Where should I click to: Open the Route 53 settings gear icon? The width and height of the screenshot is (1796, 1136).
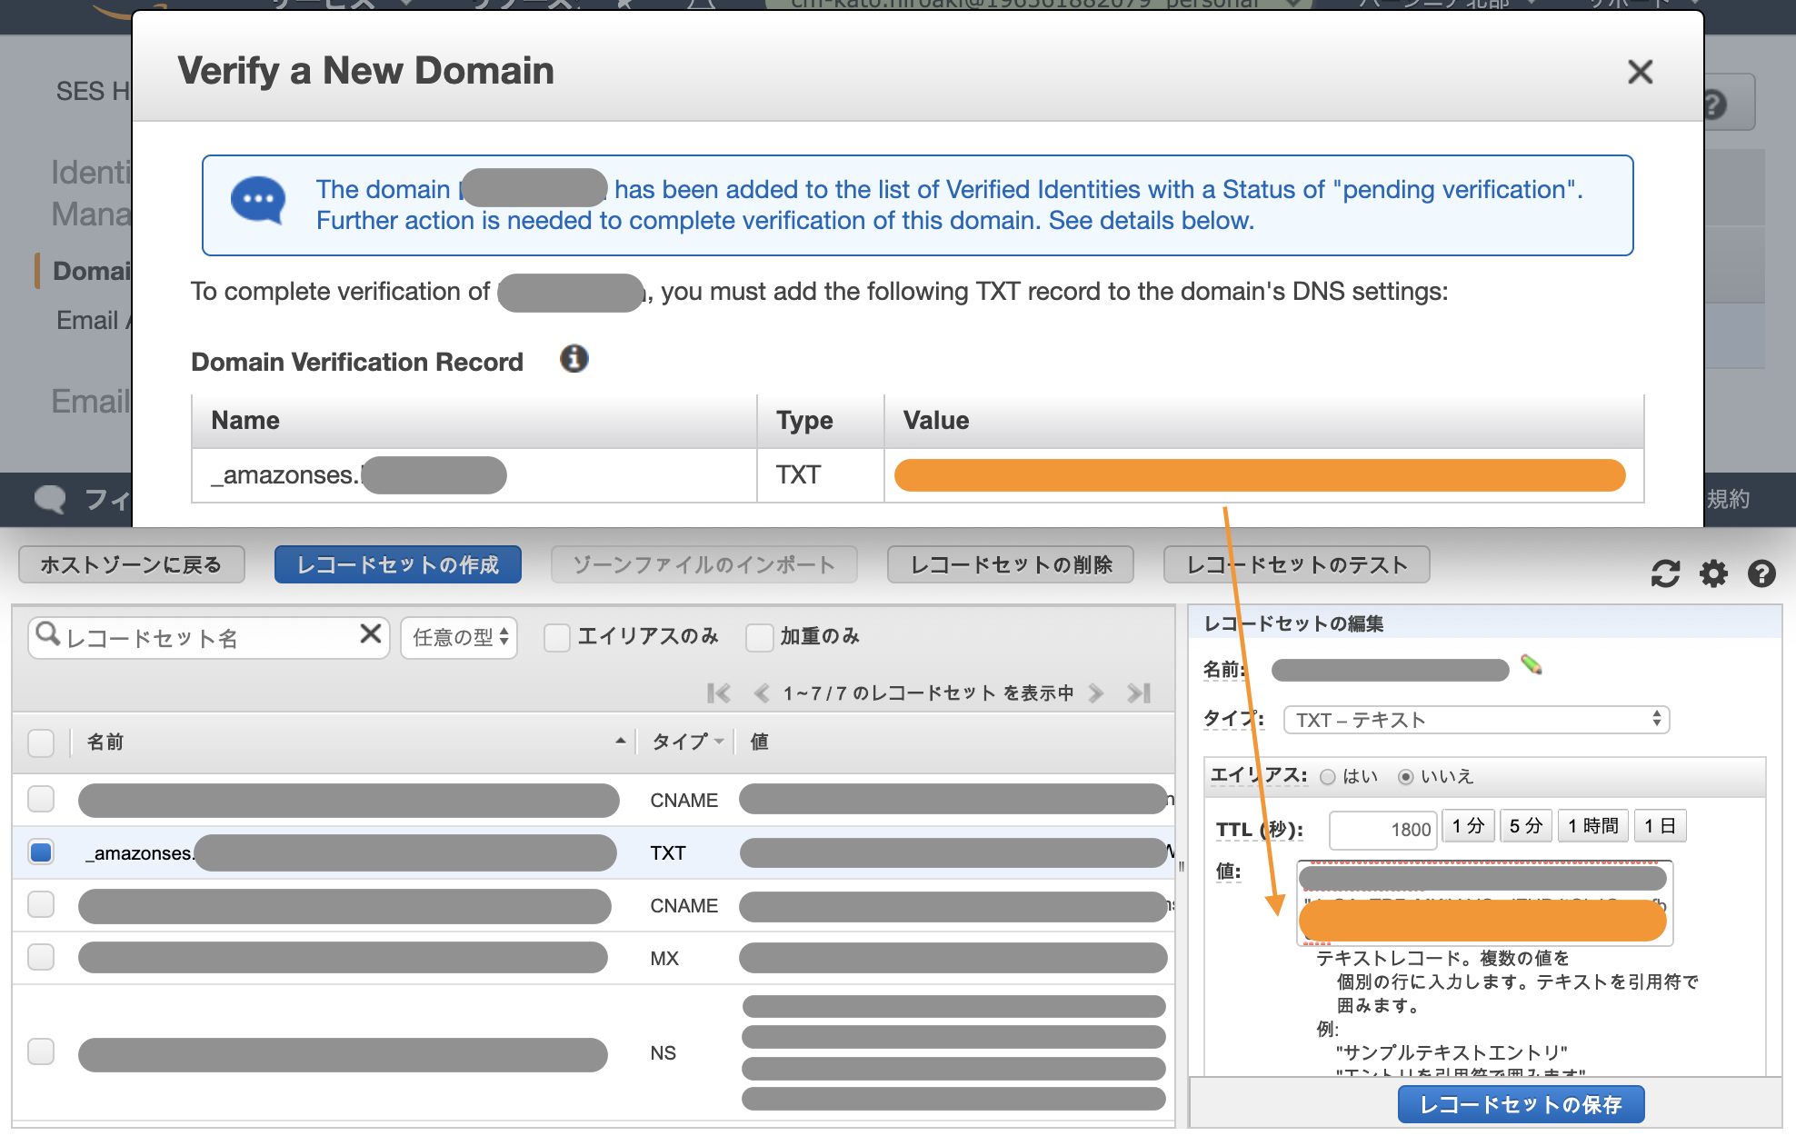pos(1714,573)
